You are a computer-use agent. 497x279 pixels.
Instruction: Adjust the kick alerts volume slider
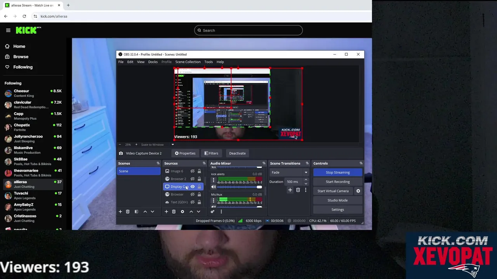239,187
